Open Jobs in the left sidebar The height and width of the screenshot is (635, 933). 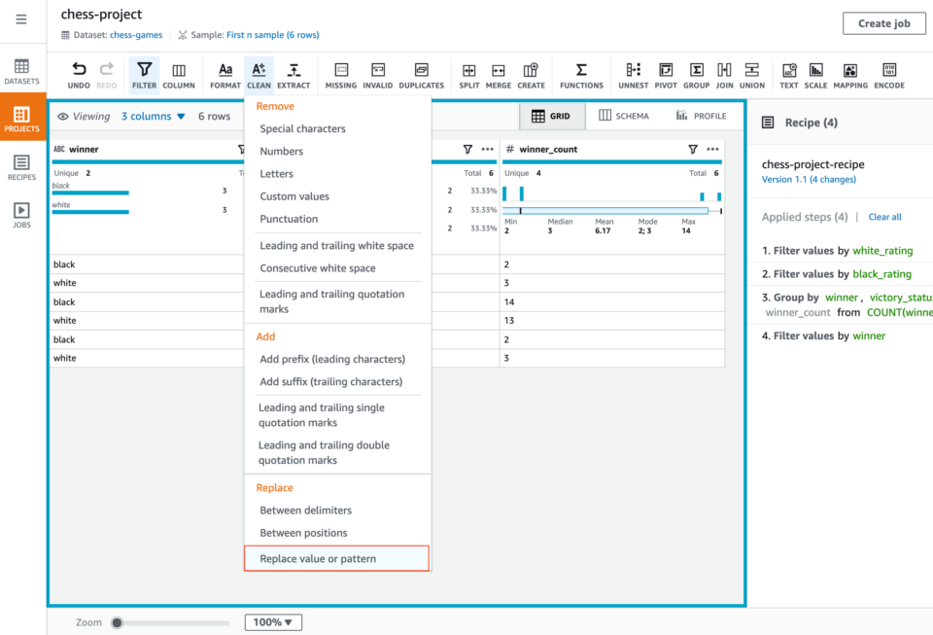point(21,215)
